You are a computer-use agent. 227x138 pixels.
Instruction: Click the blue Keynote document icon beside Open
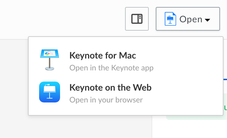[170, 19]
